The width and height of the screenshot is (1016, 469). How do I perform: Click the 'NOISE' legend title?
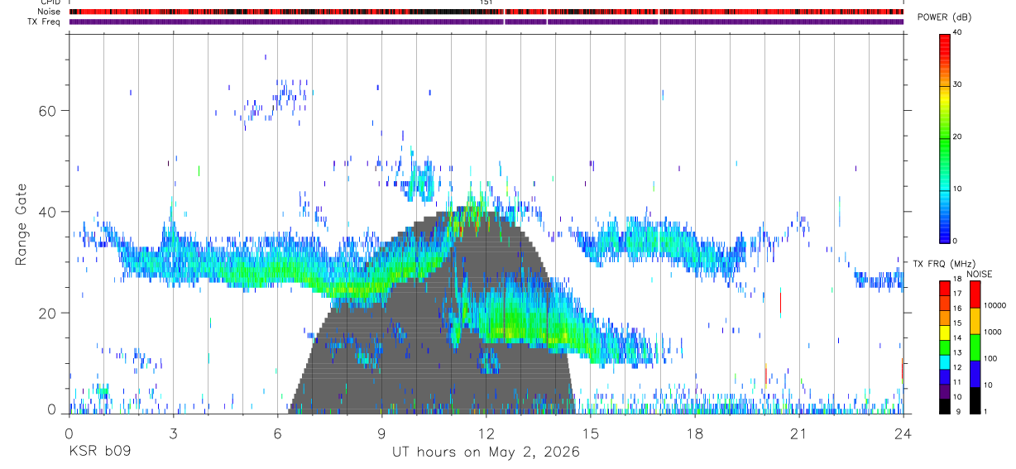click(x=980, y=274)
